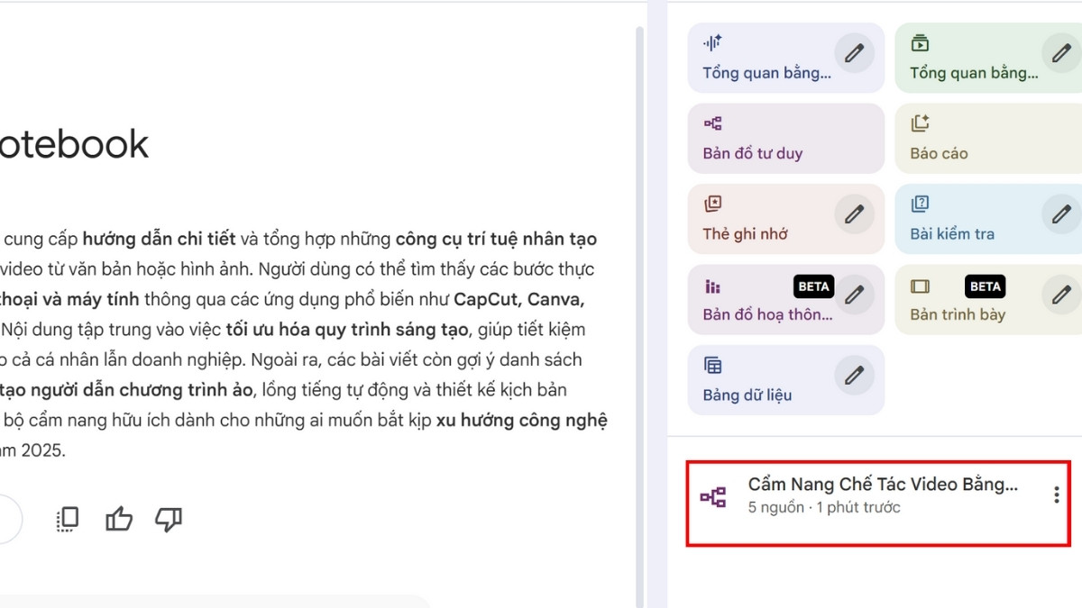Image resolution: width=1082 pixels, height=608 pixels.
Task: Toggle the thumbs down rating on the summary
Action: tap(170, 519)
